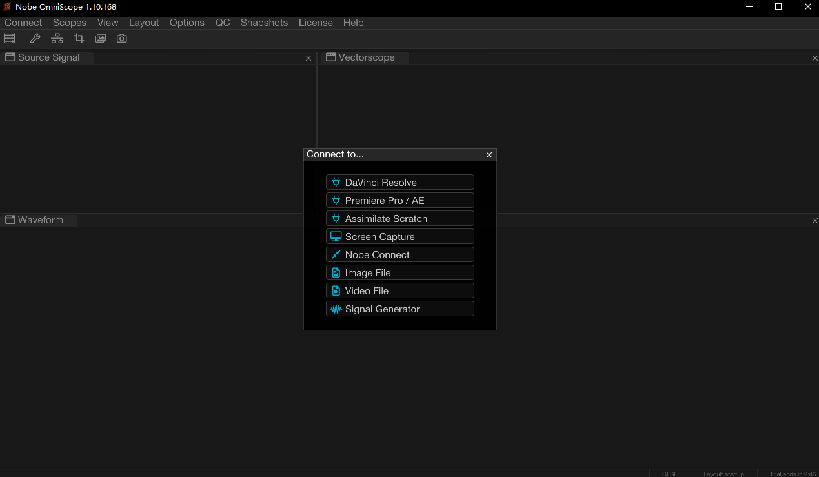
Task: Select Assimilate Scratch as source
Action: point(399,219)
